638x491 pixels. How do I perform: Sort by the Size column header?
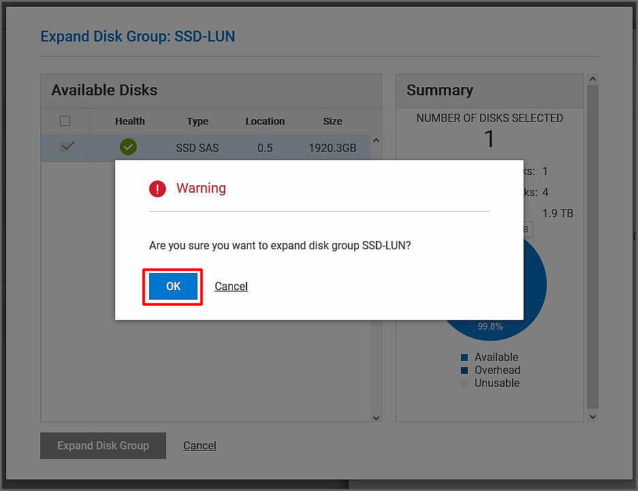pyautogui.click(x=332, y=121)
